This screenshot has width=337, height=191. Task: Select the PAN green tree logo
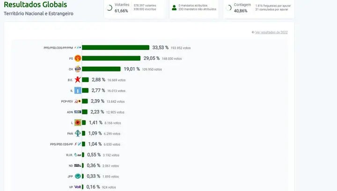78,134
